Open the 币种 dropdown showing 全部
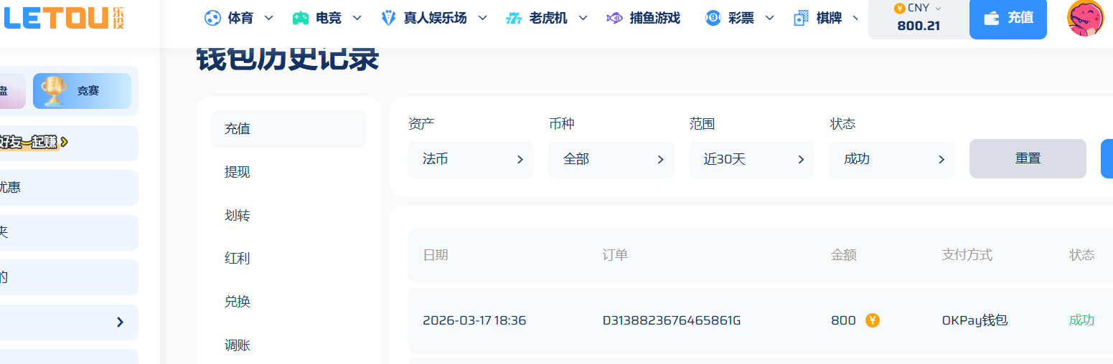Viewport: 1113px width, 364px height. pos(611,159)
